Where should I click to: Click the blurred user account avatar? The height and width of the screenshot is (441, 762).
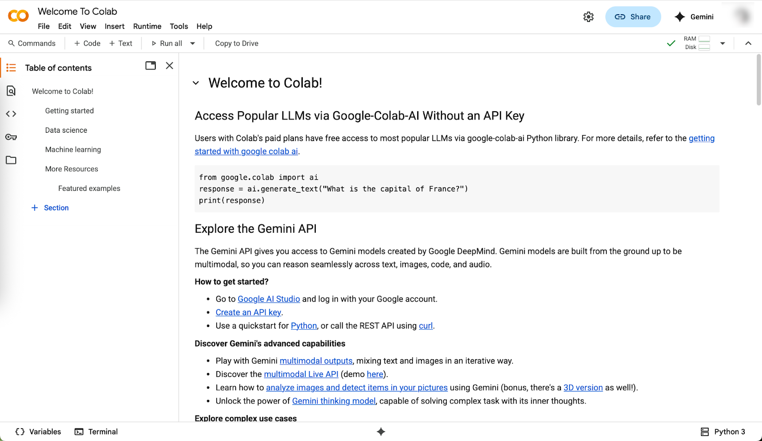coord(742,17)
